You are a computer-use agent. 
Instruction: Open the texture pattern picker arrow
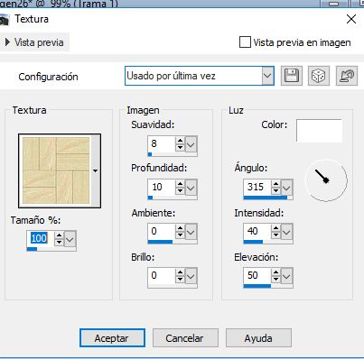pyautogui.click(x=96, y=170)
